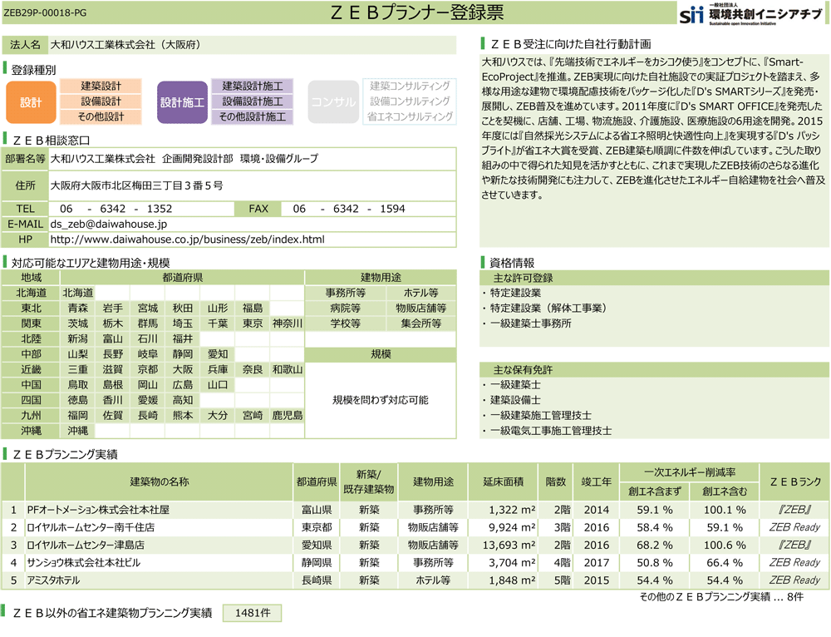831x637 pixels.
Task: Open the daiwahouse.co.jp ZEB homepage URL
Action: coord(187,239)
